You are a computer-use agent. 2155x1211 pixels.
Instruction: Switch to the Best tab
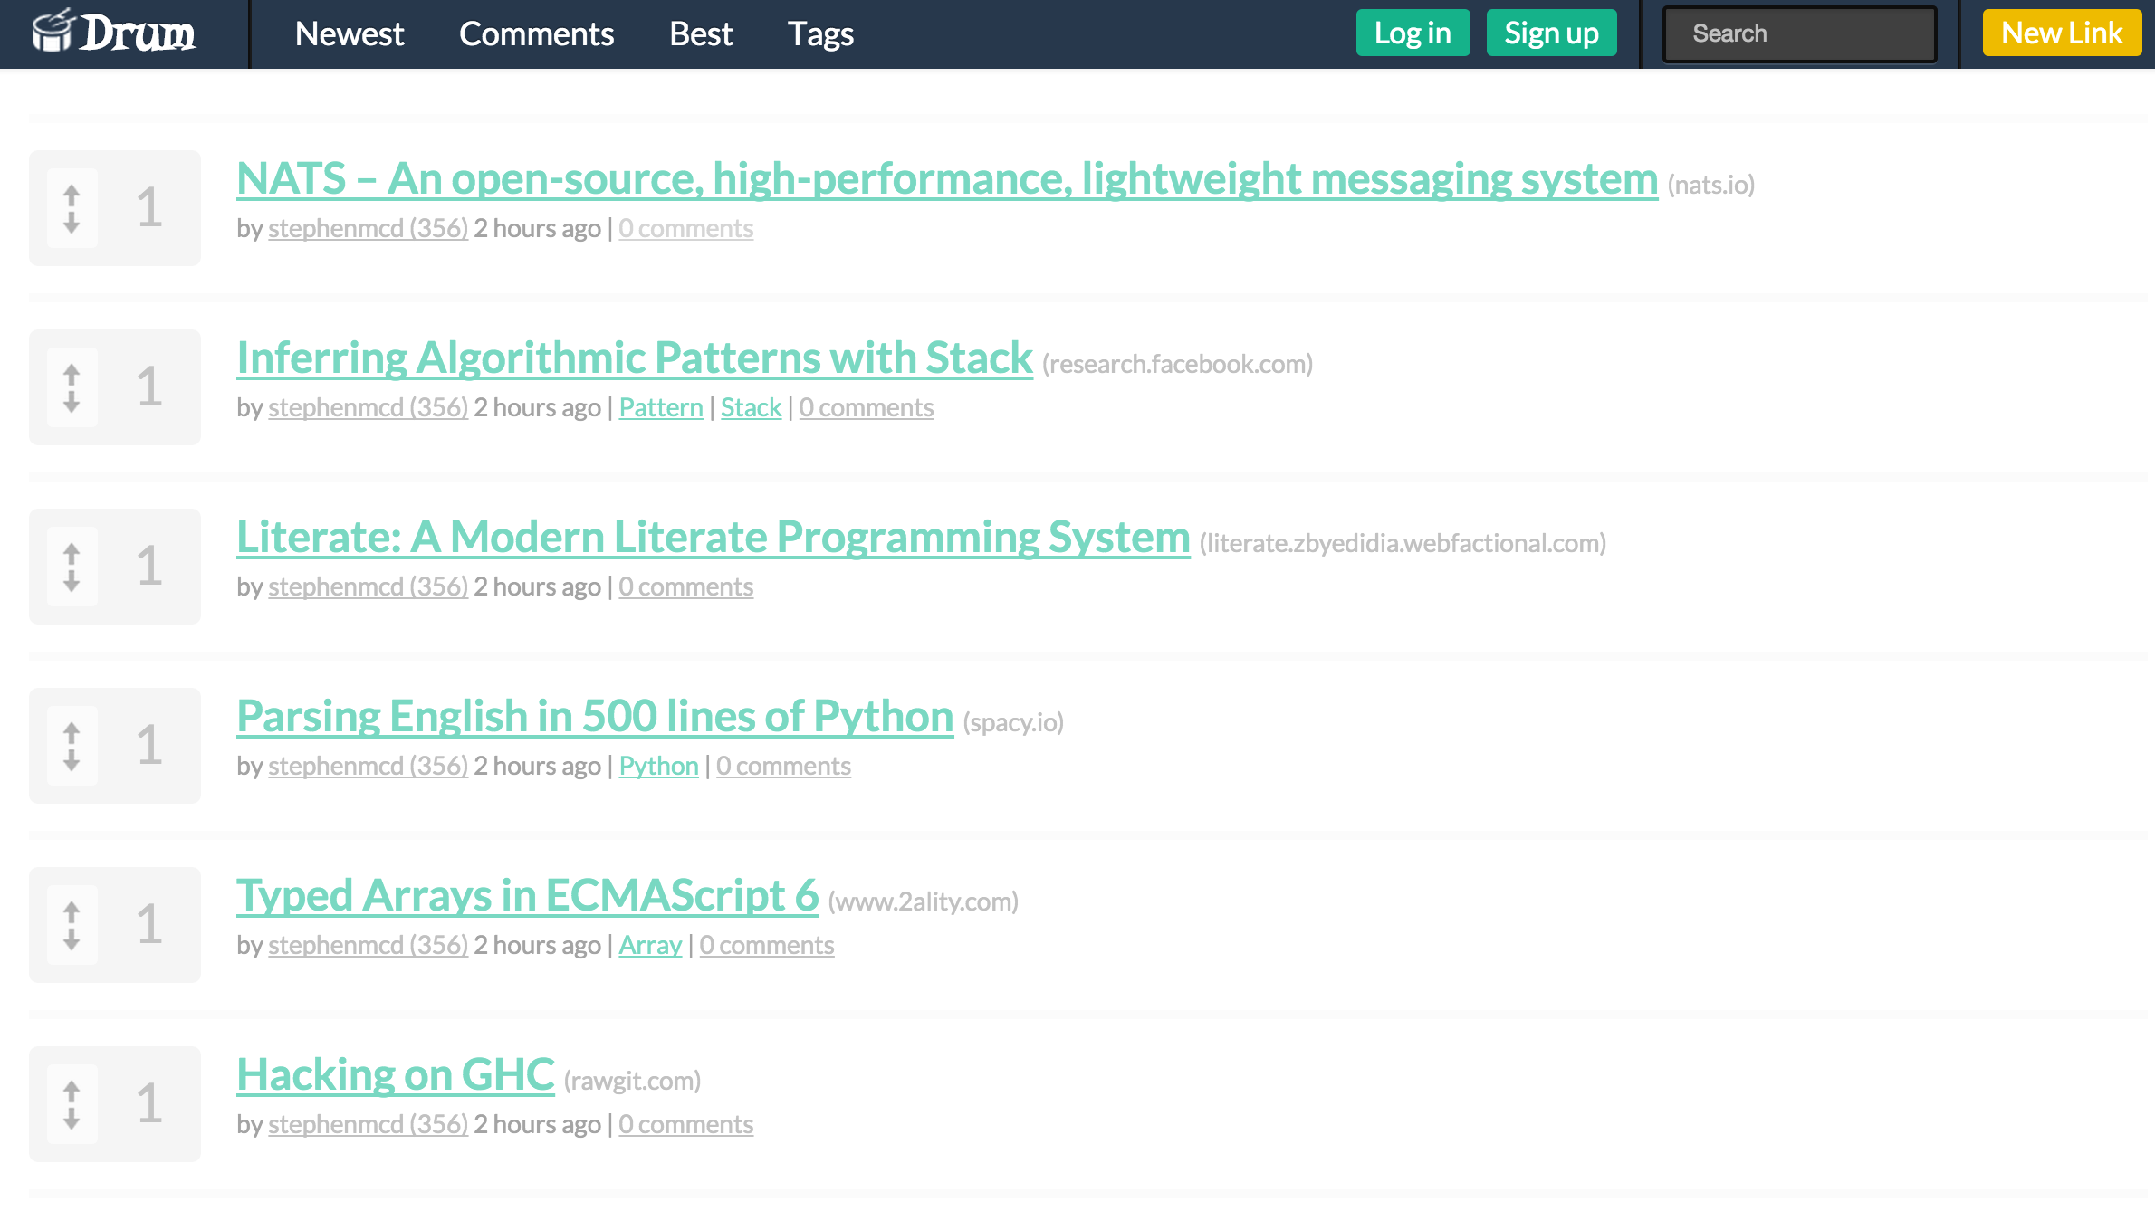700,34
